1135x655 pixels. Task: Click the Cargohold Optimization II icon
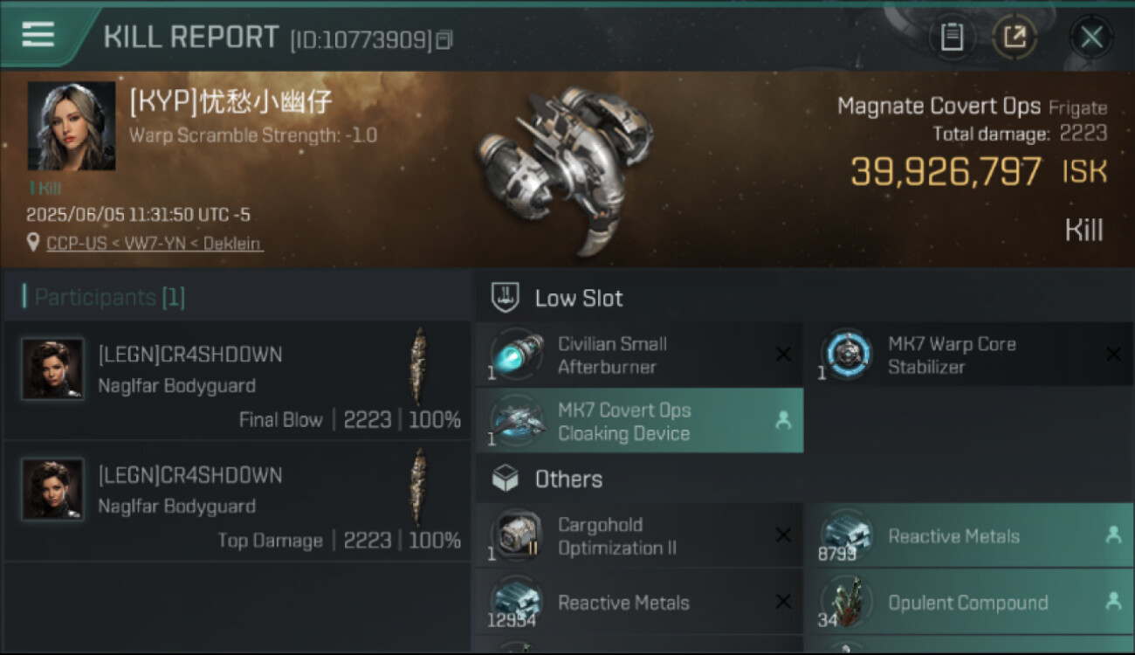point(515,535)
